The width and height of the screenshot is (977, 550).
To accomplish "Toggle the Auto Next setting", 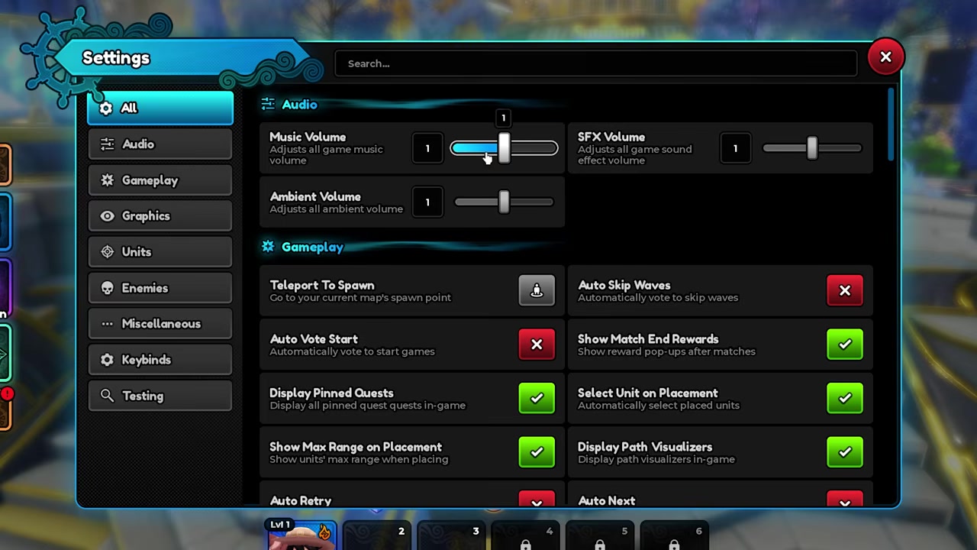I will (845, 498).
